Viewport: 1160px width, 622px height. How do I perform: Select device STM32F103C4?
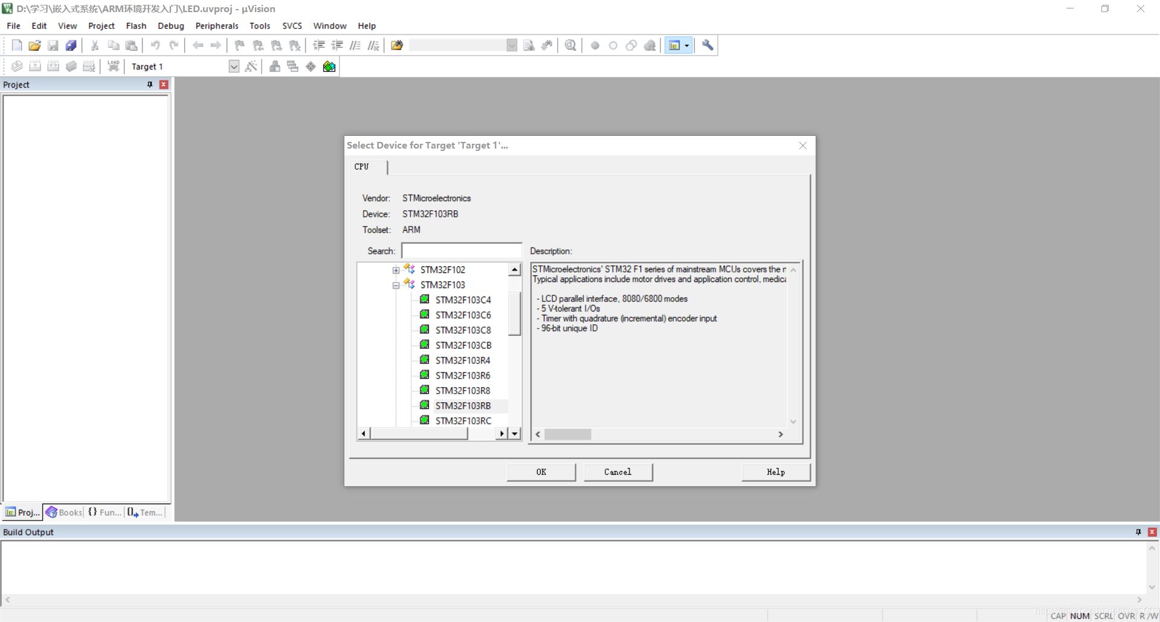point(463,300)
